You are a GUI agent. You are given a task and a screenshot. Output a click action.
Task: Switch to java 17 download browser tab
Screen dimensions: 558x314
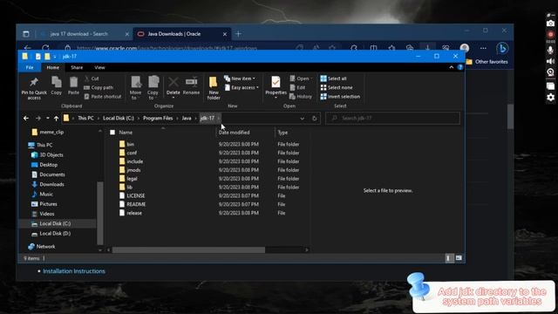pos(85,34)
